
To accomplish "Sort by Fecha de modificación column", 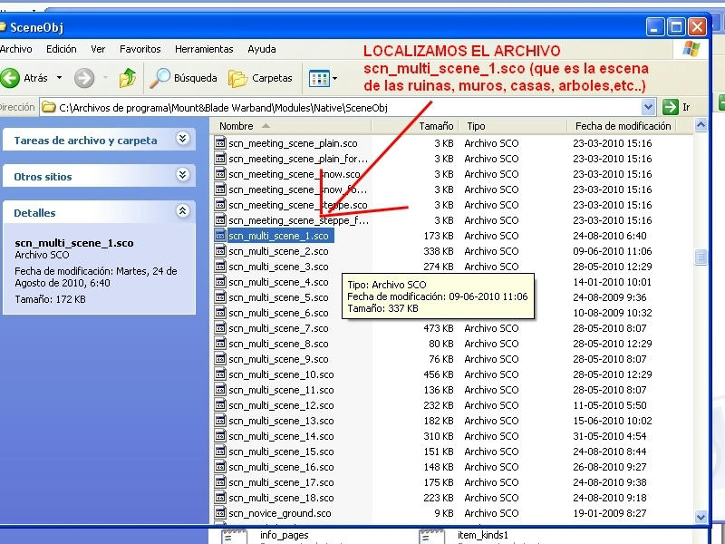I will tap(623, 126).
